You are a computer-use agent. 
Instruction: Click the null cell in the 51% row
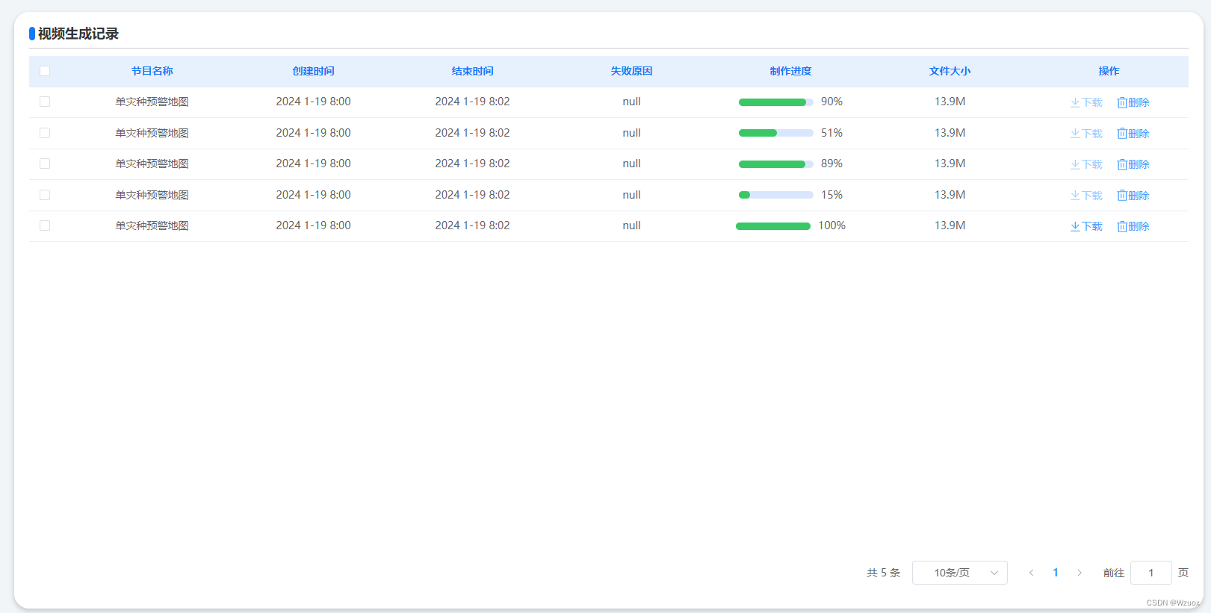click(x=632, y=133)
